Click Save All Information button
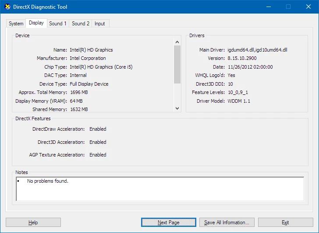Viewport: 319px width, 233px height. pos(227,223)
